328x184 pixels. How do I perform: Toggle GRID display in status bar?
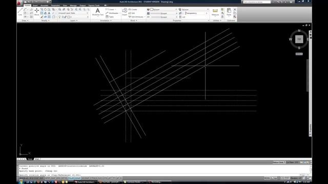[x=58, y=178]
